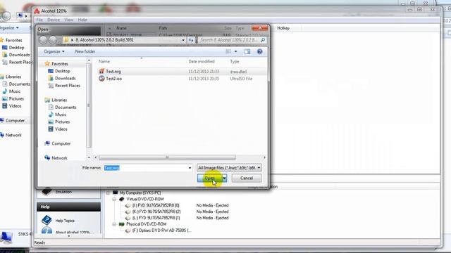Select Computer in background Explorer window
This screenshot has width=451, height=253.
click(15, 121)
